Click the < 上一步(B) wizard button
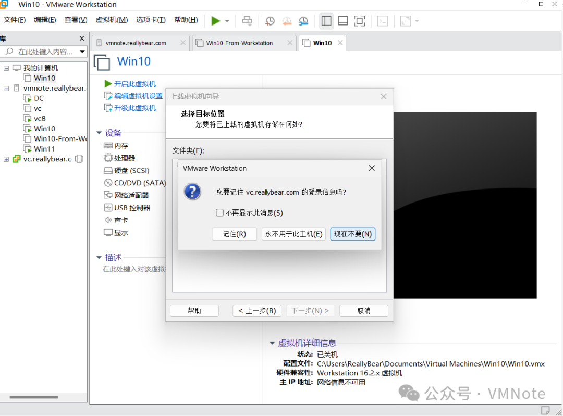Image resolution: width=563 pixels, height=416 pixels. [x=257, y=310]
